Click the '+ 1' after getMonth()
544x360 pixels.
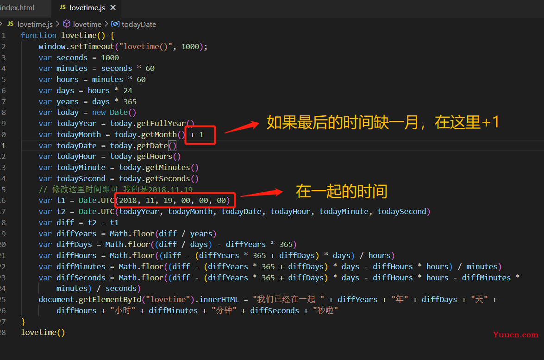coord(197,135)
